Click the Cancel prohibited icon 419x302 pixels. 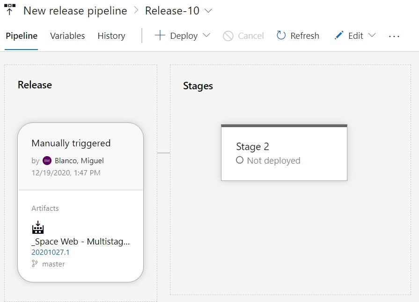(x=228, y=36)
